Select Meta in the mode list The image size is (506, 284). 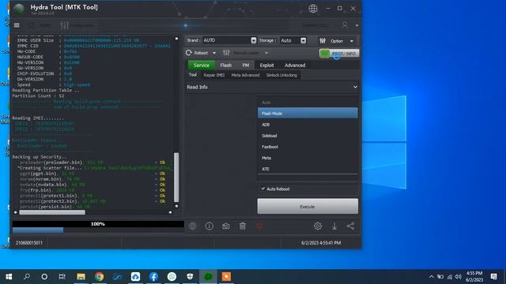[x=308, y=158]
